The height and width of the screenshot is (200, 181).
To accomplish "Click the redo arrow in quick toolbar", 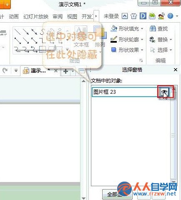I will pos(5,71).
